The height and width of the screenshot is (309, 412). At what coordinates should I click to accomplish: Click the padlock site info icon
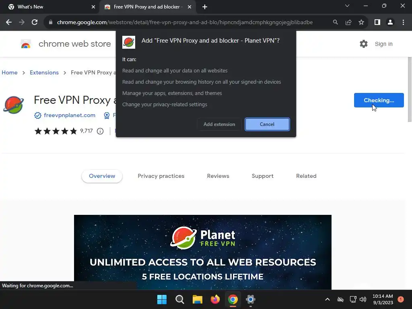click(x=51, y=23)
